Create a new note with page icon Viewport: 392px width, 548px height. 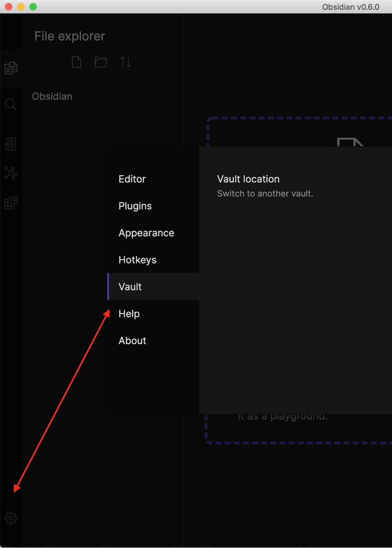point(77,62)
